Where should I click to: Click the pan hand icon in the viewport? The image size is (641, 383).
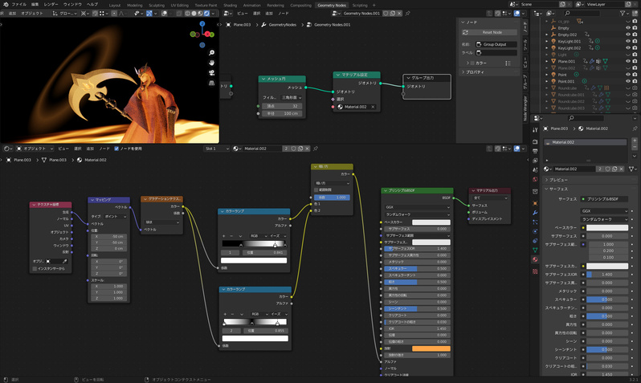click(211, 63)
